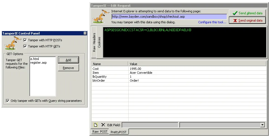269x138 pixels.
Task: Toggle Tamper with HTTP GETs checkbox
Action: pos(25,46)
